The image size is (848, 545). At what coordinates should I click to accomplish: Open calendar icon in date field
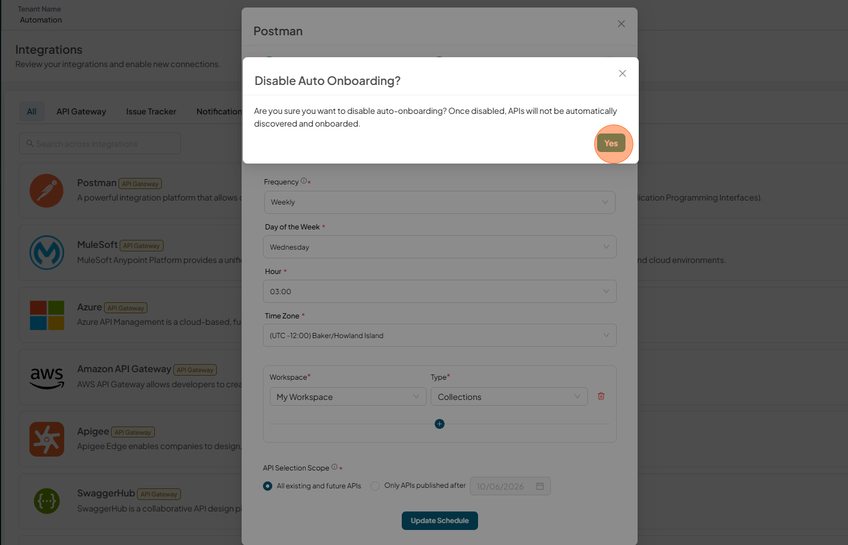coord(540,486)
